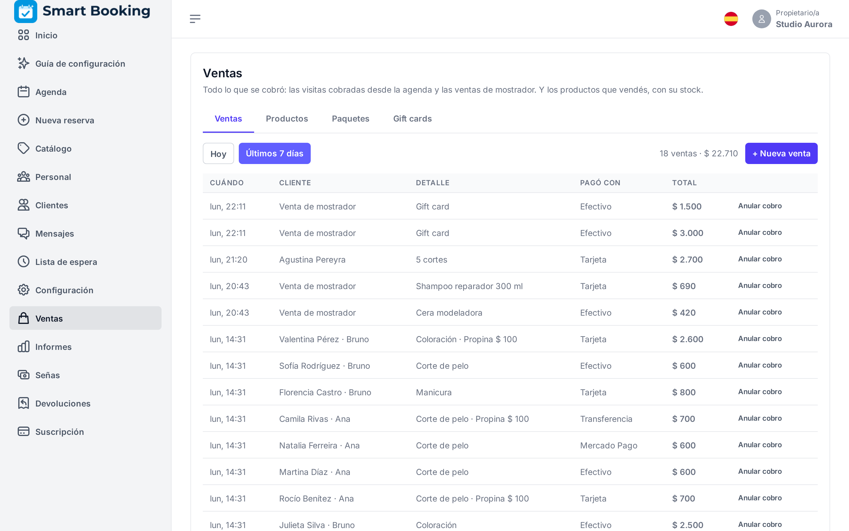Open the Inicio dashboard grid icon

pos(24,35)
